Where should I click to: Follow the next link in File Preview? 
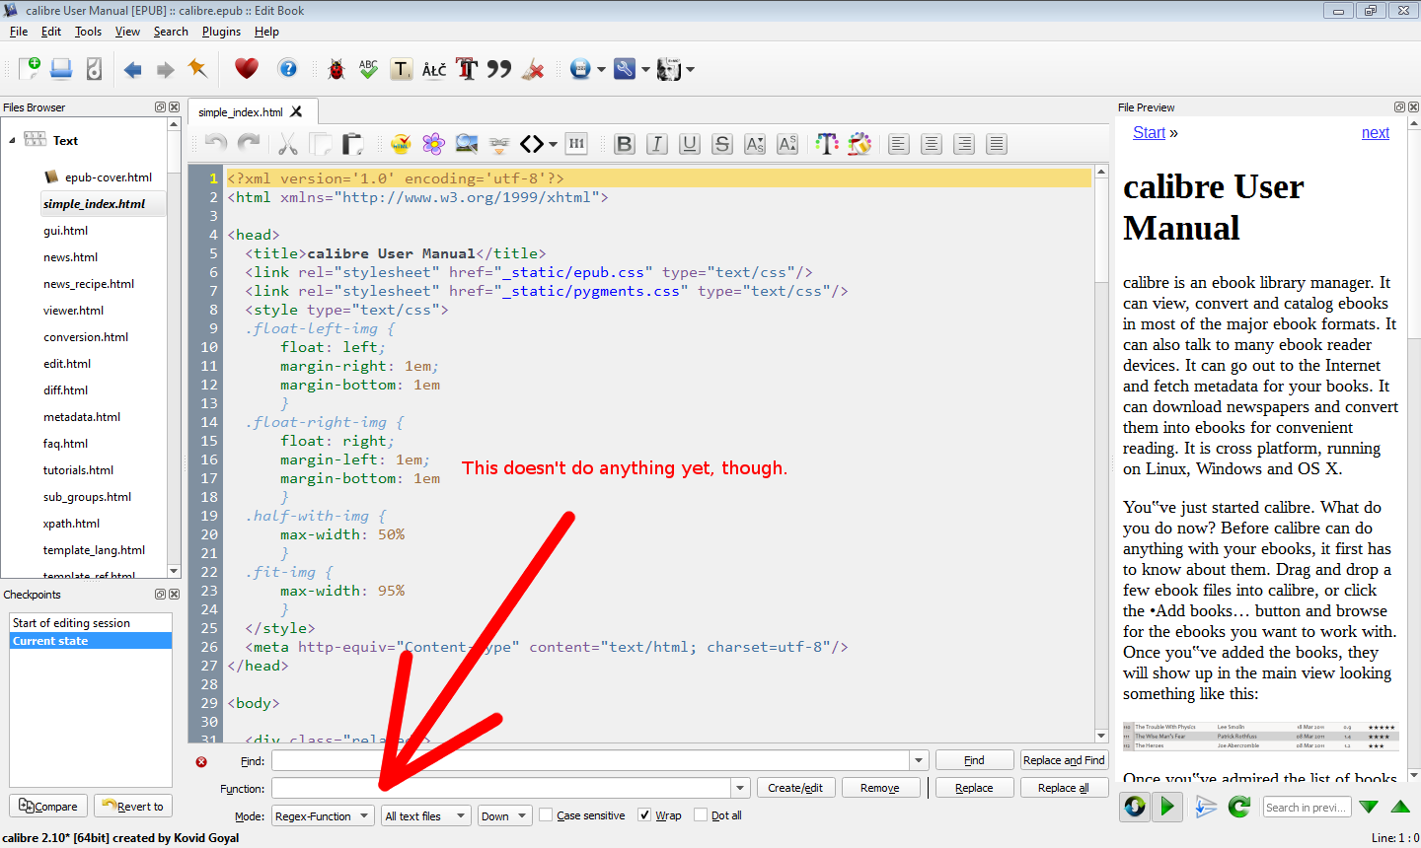tap(1375, 133)
